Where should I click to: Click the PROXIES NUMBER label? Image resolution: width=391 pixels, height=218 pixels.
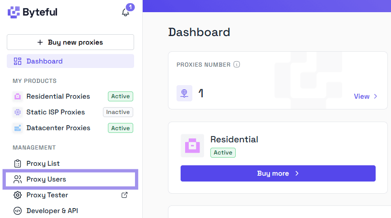tap(204, 65)
